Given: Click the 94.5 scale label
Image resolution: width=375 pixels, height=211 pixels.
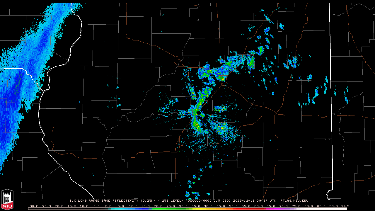Looking at the screenshot, I should pyautogui.click(x=345, y=206).
